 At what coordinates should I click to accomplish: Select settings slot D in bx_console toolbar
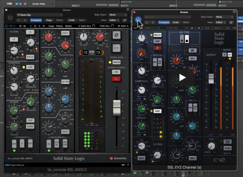coord(44,26)
